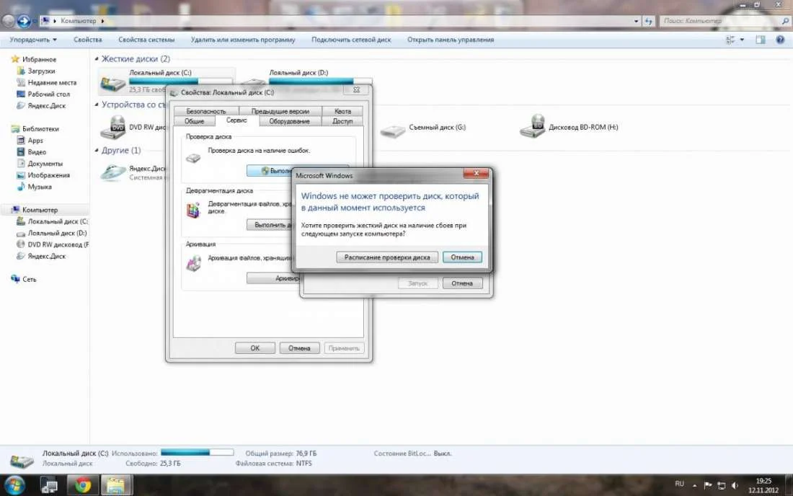Open the Предыдущие версии tab
The width and height of the screenshot is (793, 496).
pos(280,111)
